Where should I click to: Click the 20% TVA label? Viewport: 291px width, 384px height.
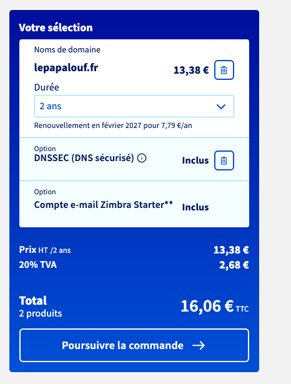click(x=37, y=265)
